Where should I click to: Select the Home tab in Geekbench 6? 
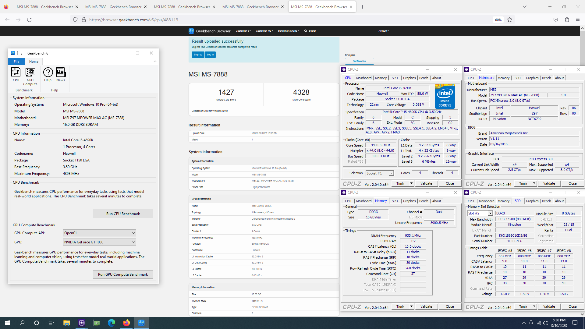tap(34, 62)
